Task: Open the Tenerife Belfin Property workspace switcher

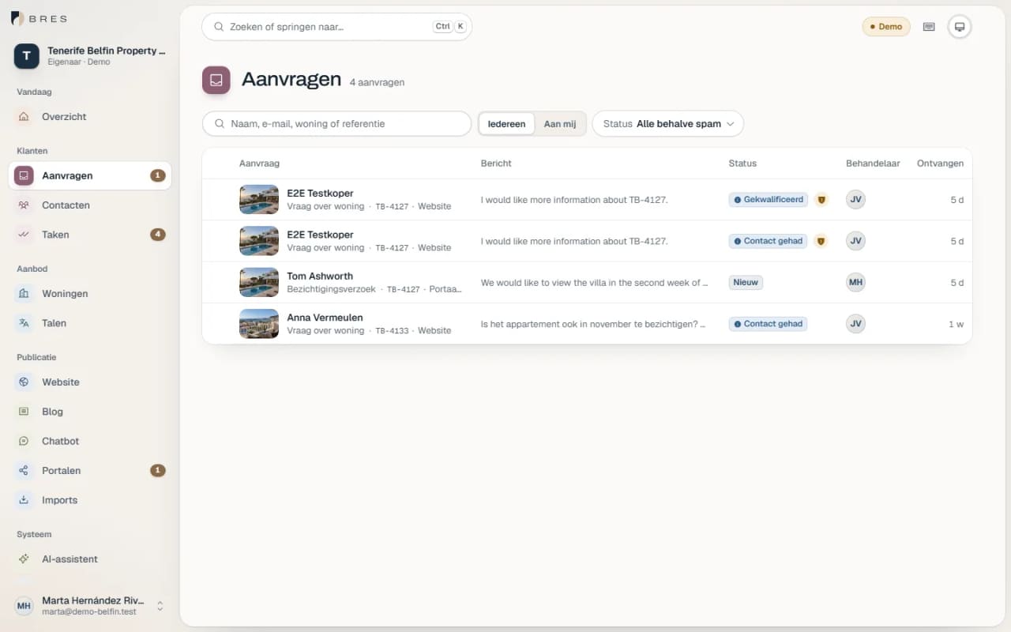Action: (x=90, y=56)
